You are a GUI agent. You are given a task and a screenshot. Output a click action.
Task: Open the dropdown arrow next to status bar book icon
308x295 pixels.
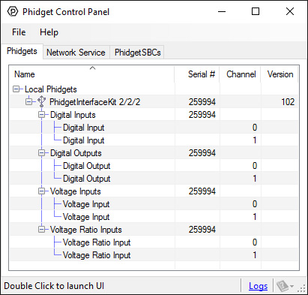coord(292,286)
